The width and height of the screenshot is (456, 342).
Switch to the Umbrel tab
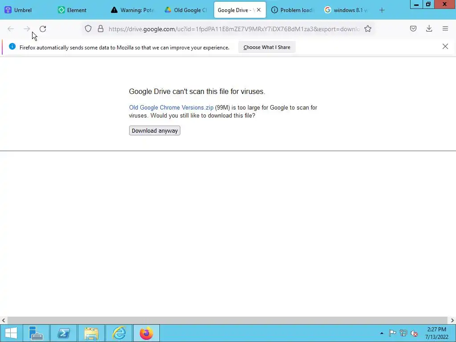pos(26,10)
